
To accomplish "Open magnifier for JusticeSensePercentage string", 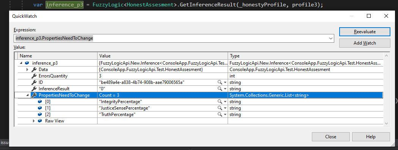I will click(x=219, y=108).
